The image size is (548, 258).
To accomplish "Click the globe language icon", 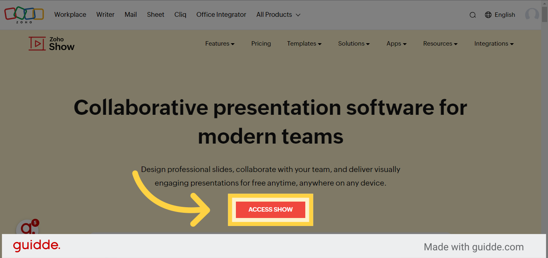I will pos(488,15).
